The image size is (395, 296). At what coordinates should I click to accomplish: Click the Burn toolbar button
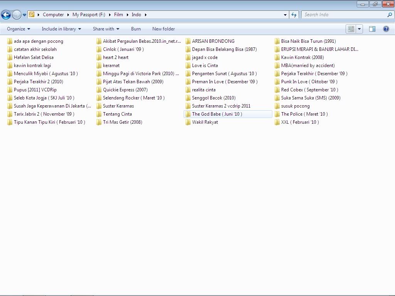(136, 29)
